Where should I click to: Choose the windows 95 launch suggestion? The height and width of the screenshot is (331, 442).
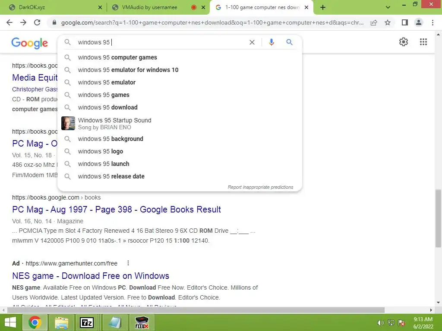(x=180, y=164)
